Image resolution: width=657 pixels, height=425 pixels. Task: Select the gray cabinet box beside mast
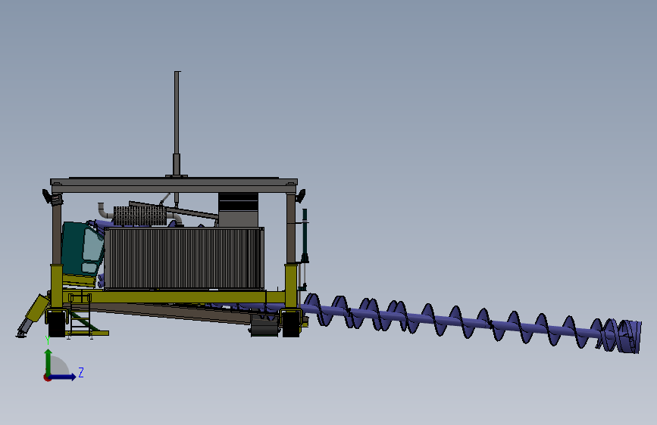[239, 210]
